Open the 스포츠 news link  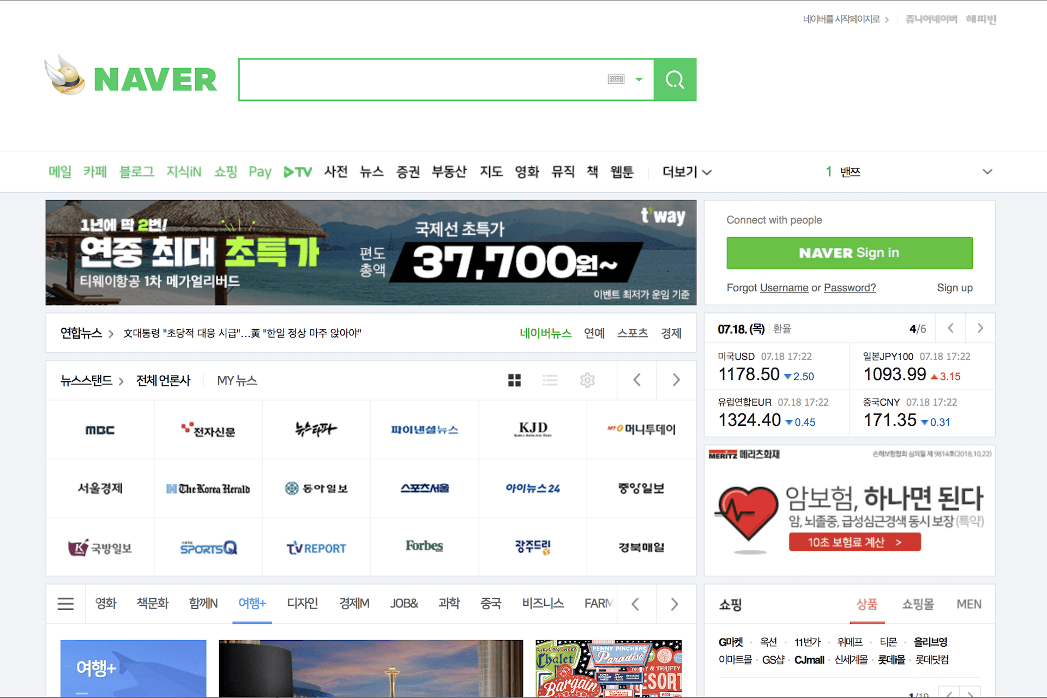point(633,333)
